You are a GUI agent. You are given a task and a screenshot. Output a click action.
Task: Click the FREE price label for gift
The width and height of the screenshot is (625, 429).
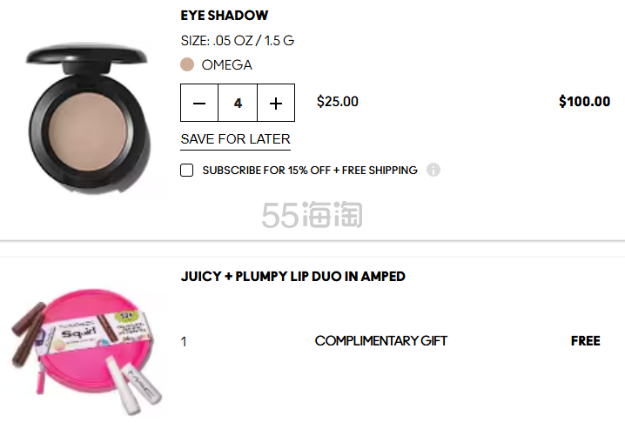click(x=585, y=341)
